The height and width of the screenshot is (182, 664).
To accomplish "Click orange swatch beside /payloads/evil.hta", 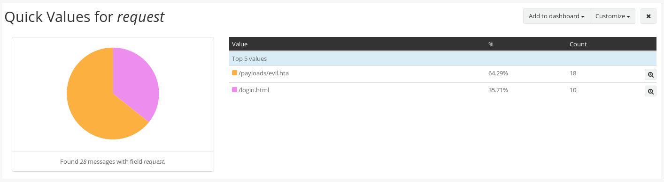I will click(234, 73).
